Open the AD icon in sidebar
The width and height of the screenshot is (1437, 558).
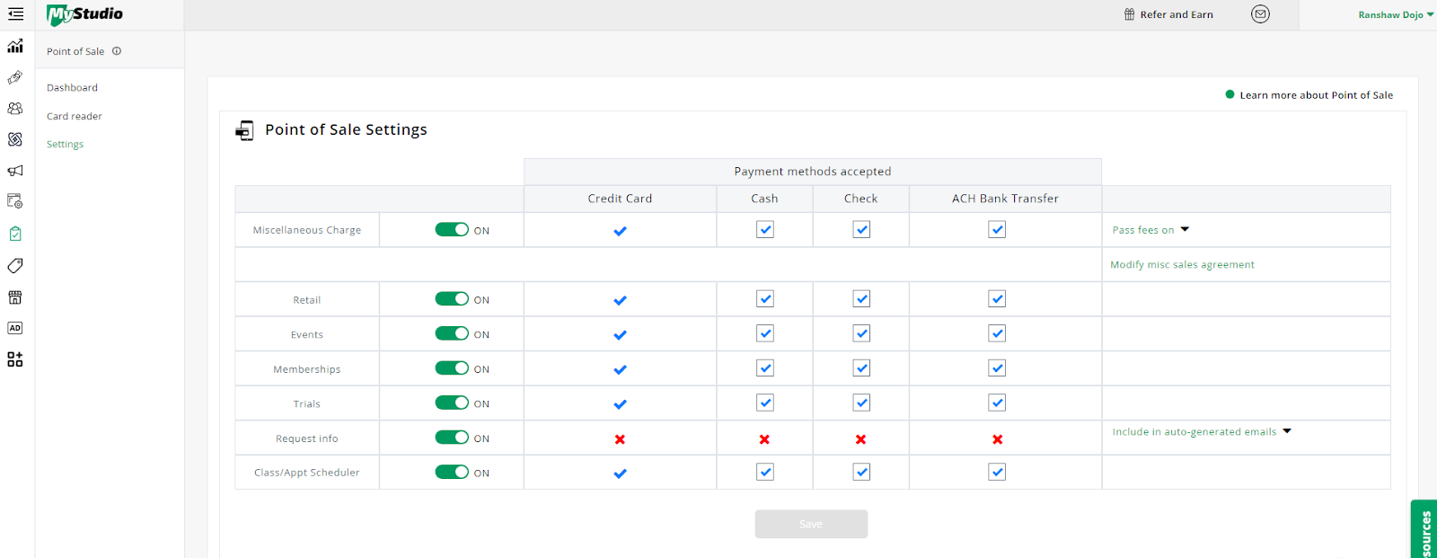click(x=15, y=328)
